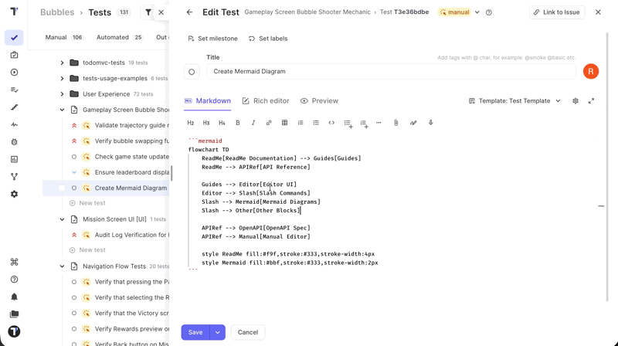Open the Branches fork sidebar icon
618x346 pixels.
coord(14,177)
